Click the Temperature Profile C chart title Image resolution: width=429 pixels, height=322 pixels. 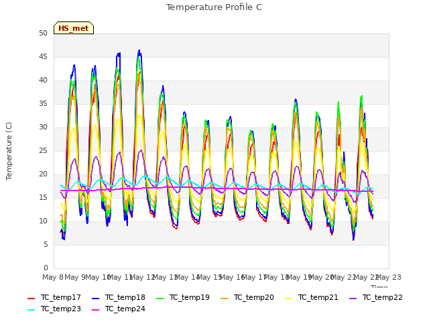(214, 7)
